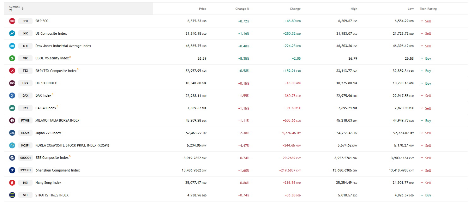The width and height of the screenshot is (474, 204).
Task: Click the S&P/TSX Composite logo icon
Action: pyautogui.click(x=12, y=71)
